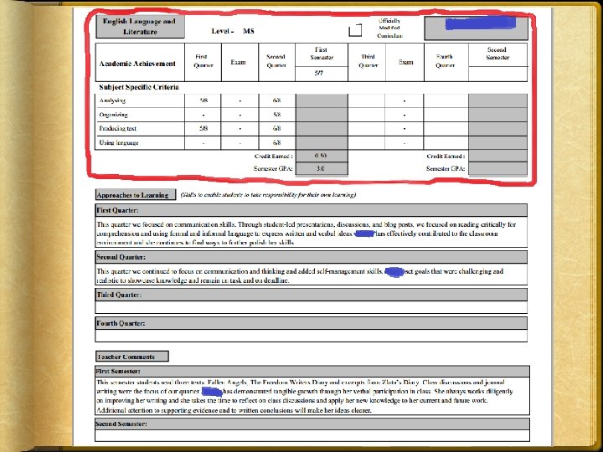Click the Analysing criterion row label
Screen dimensions: 603x452
[112, 100]
